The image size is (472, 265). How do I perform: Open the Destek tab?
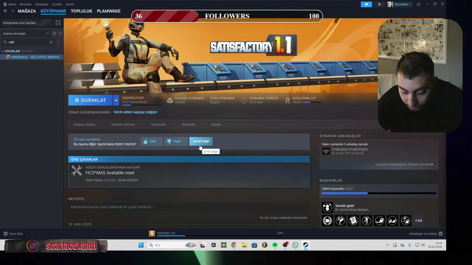[x=216, y=124]
